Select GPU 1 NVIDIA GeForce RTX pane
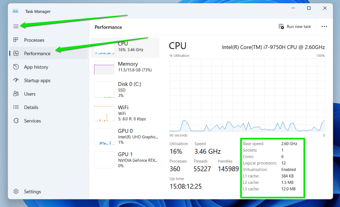This screenshot has height=207, width=340. (125, 159)
